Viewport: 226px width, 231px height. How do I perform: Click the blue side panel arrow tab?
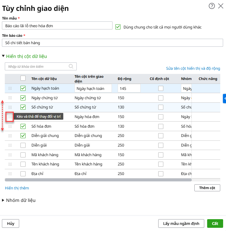tap(224, 99)
